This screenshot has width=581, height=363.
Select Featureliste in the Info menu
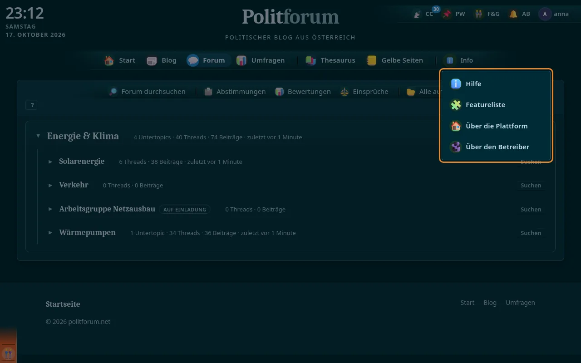click(x=496, y=105)
